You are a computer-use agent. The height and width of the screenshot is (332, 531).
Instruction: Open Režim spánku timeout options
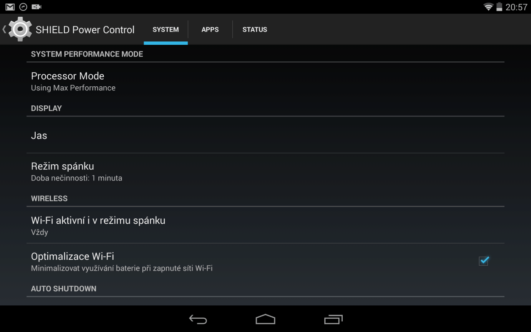(265, 171)
